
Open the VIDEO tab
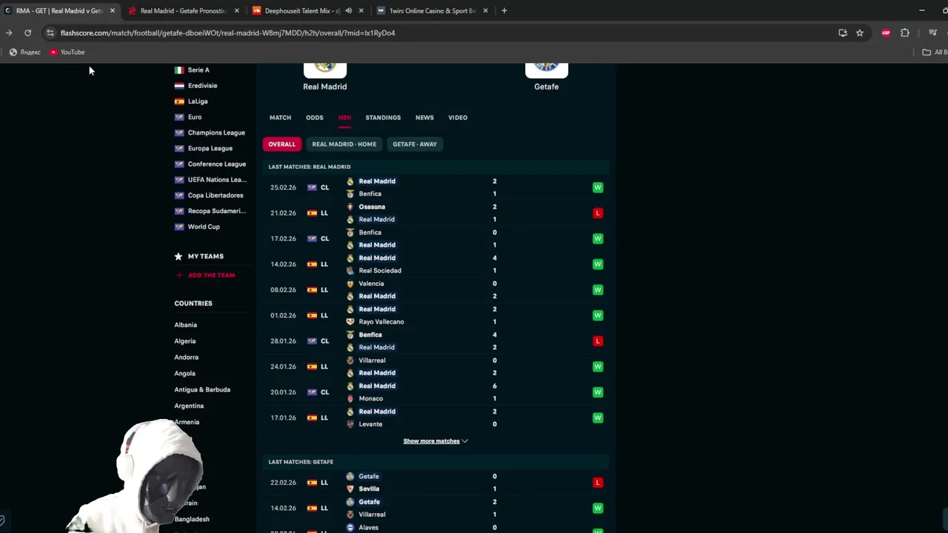pyautogui.click(x=458, y=118)
